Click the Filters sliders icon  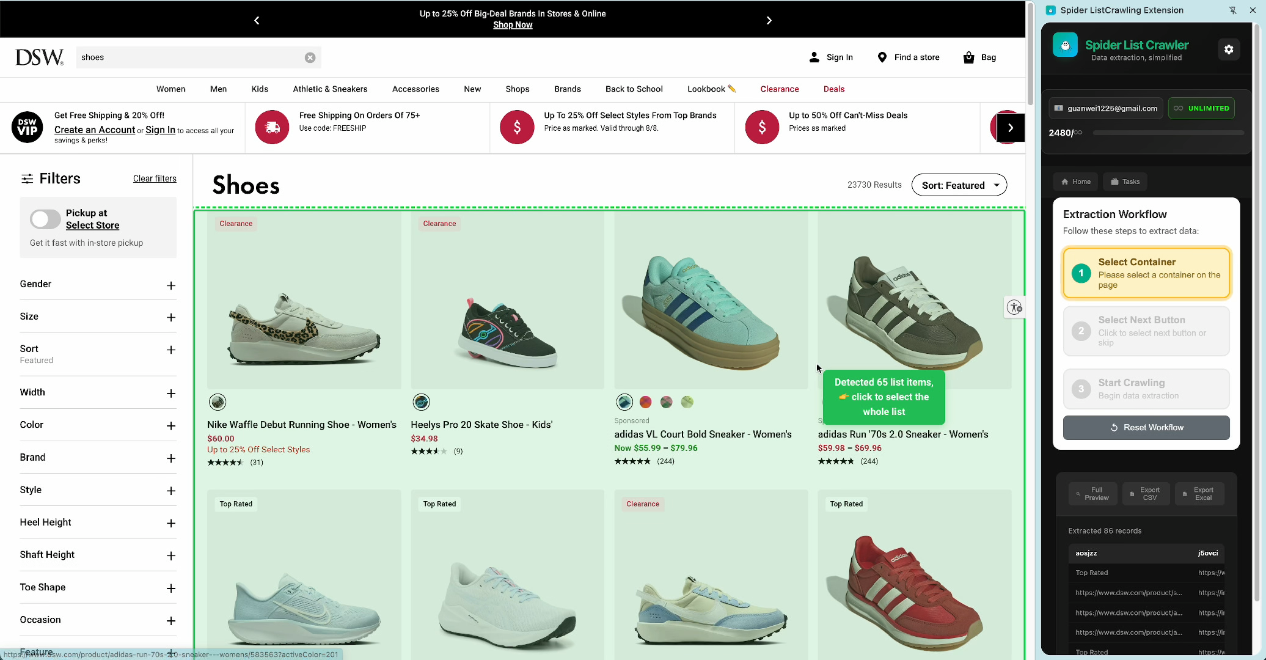(27, 178)
